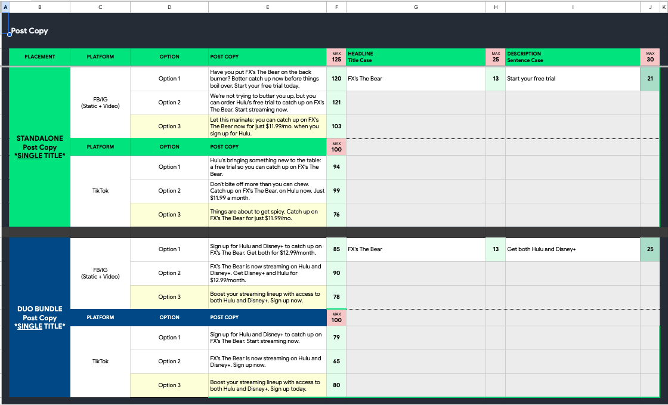Click copy 'Boost your streaming lineup... Sign up today.'
This screenshot has width=668, height=405.
267,385
